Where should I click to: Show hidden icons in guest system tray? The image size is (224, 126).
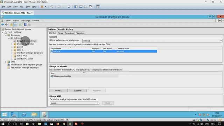[x=196, y=114]
